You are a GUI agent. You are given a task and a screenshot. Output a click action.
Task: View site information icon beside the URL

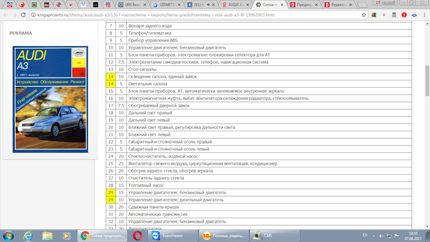(x=33, y=15)
